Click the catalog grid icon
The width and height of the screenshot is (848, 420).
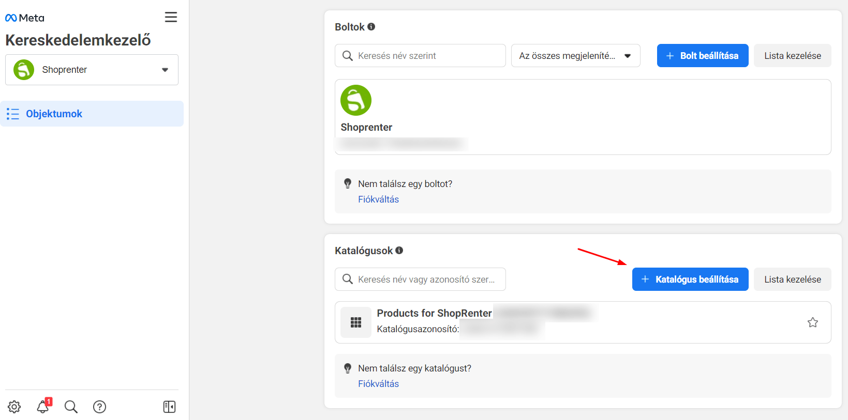pyautogui.click(x=356, y=322)
